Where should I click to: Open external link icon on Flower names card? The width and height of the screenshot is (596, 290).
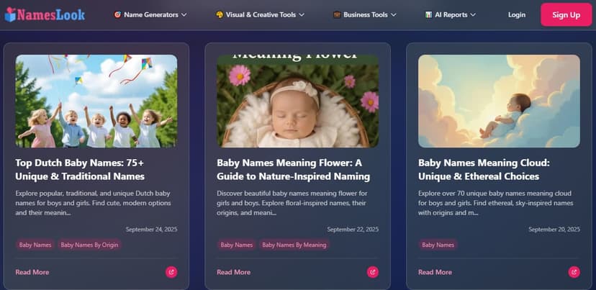(x=372, y=272)
